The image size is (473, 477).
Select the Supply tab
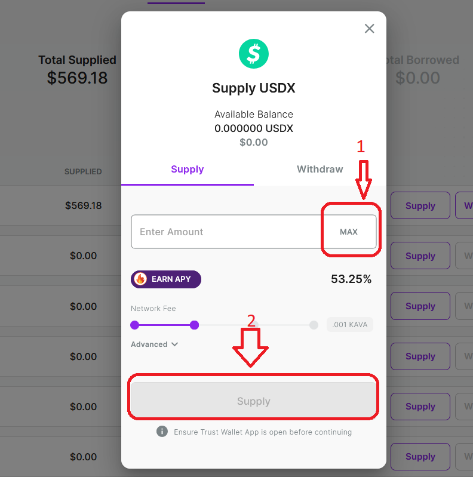click(x=188, y=169)
